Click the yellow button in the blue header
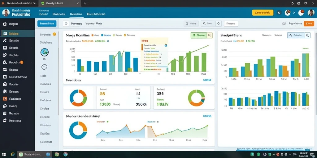The image size is (317, 158). pos(263,13)
